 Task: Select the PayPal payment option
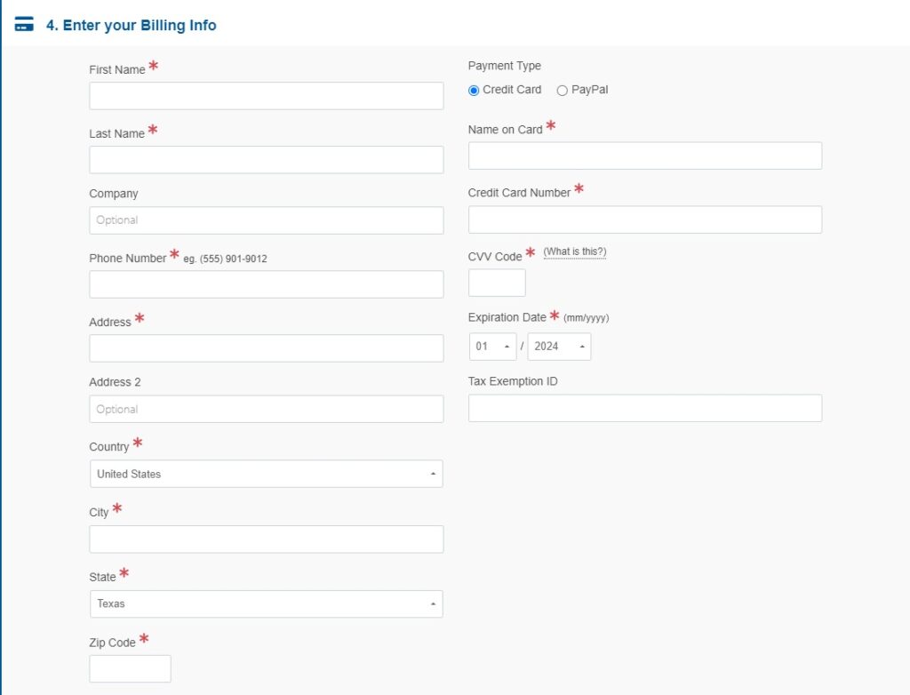point(562,91)
